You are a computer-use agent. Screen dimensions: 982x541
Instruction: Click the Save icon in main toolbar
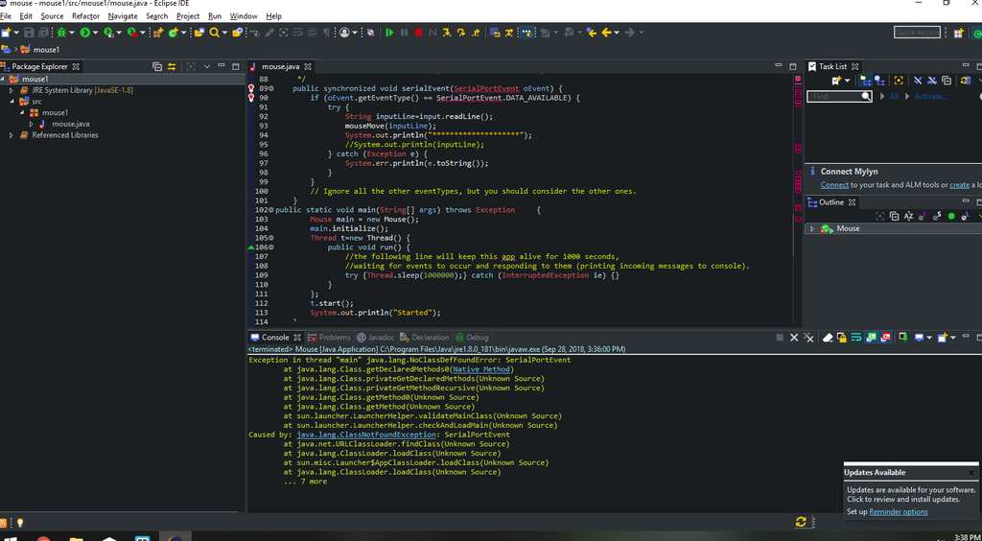28,33
